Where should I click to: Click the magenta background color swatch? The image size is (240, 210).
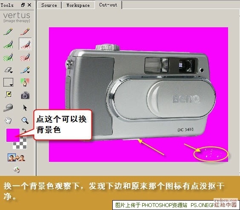tap(13, 135)
